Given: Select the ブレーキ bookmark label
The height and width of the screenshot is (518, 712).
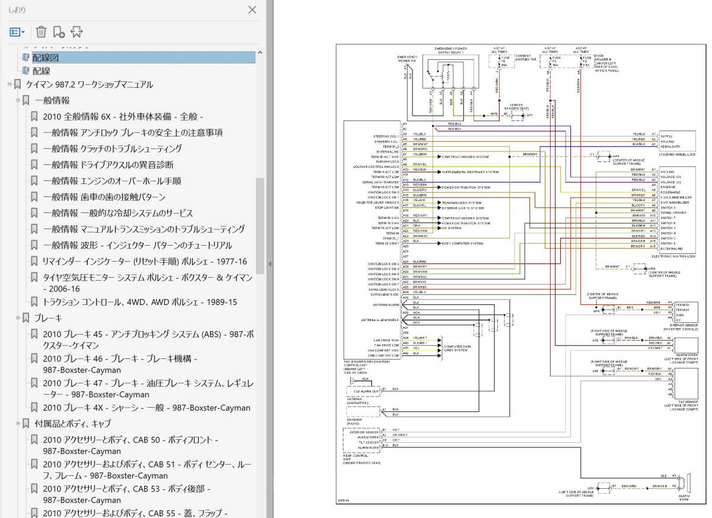Looking at the screenshot, I should [x=48, y=317].
